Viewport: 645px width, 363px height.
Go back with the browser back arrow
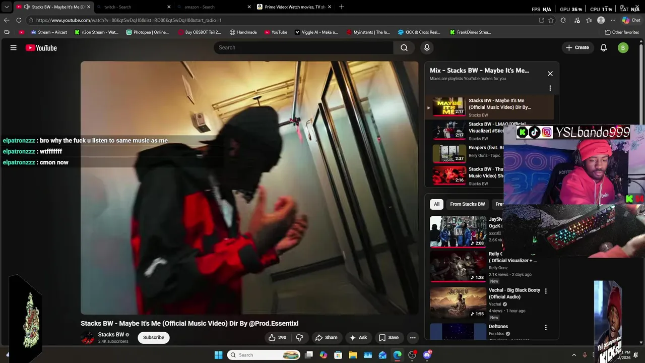coord(6,20)
